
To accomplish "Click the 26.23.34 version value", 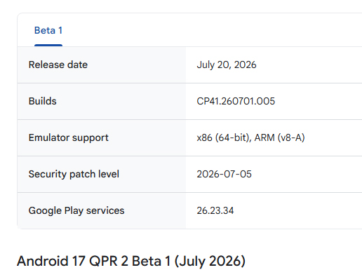I will coord(215,210).
